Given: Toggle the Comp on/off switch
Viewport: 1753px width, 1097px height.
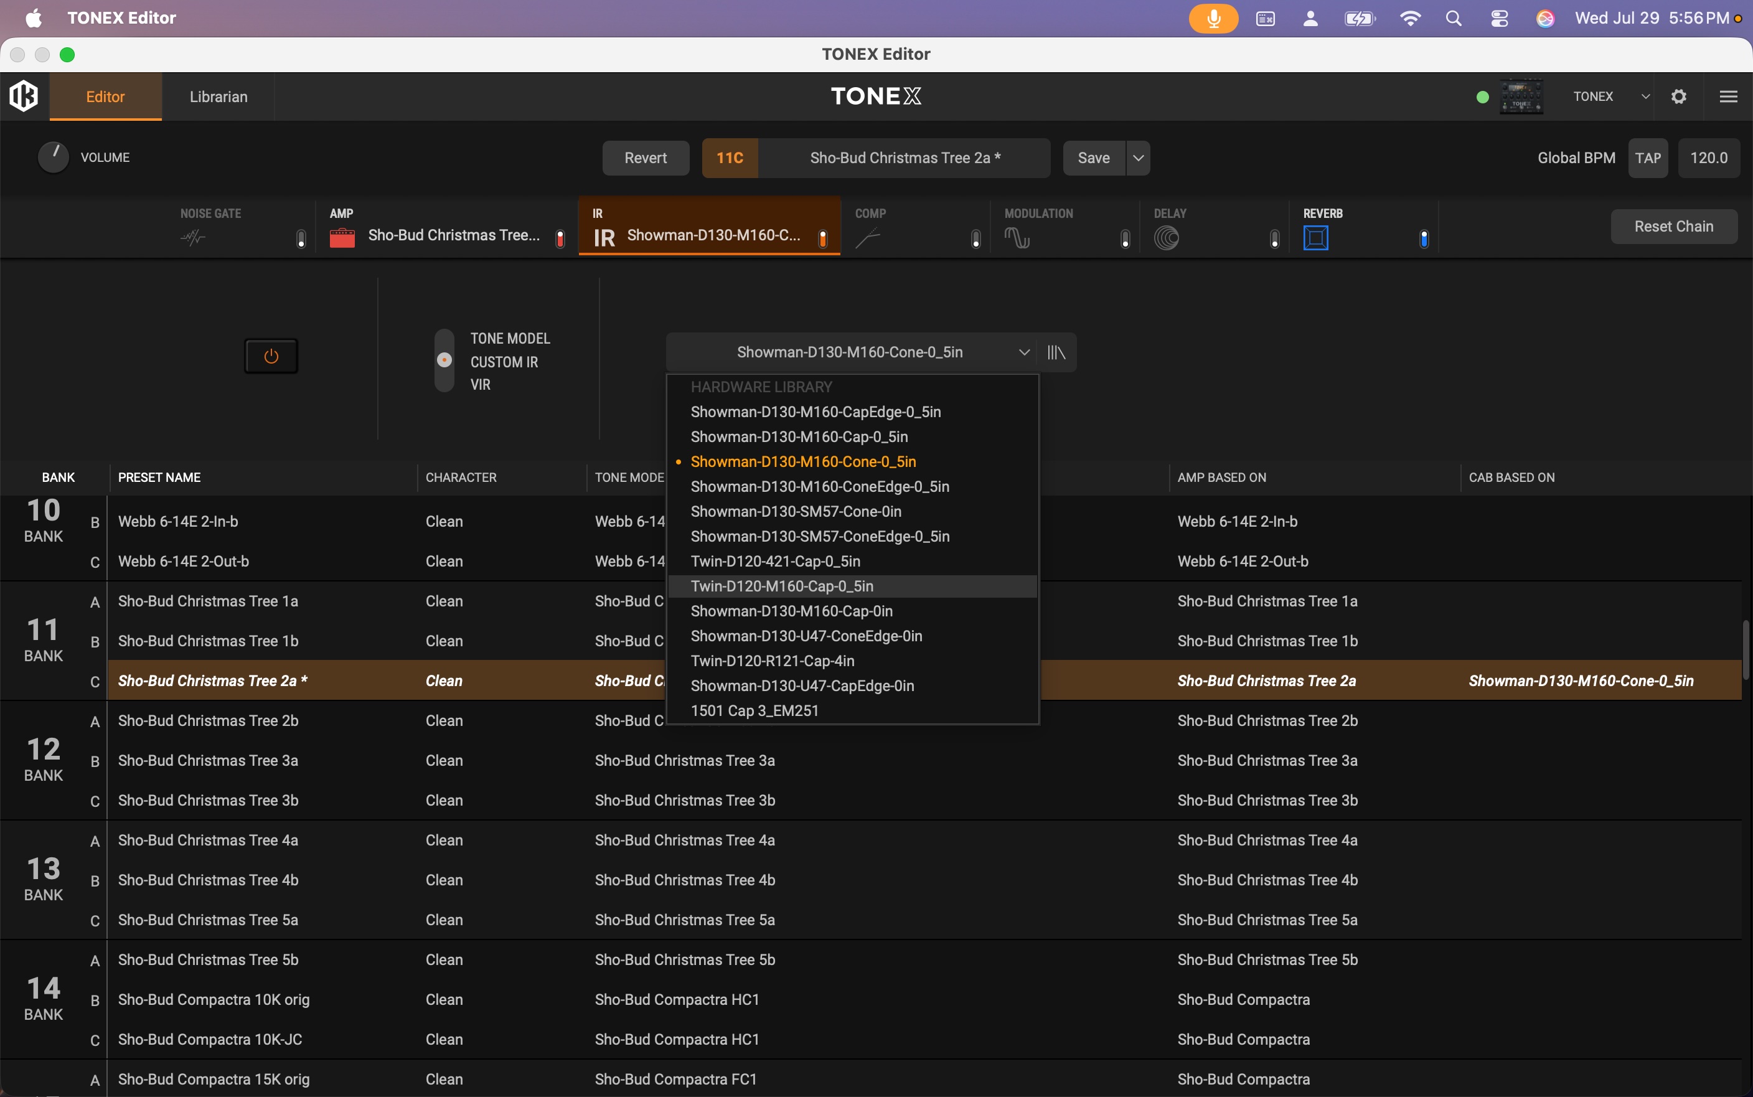Looking at the screenshot, I should [975, 238].
